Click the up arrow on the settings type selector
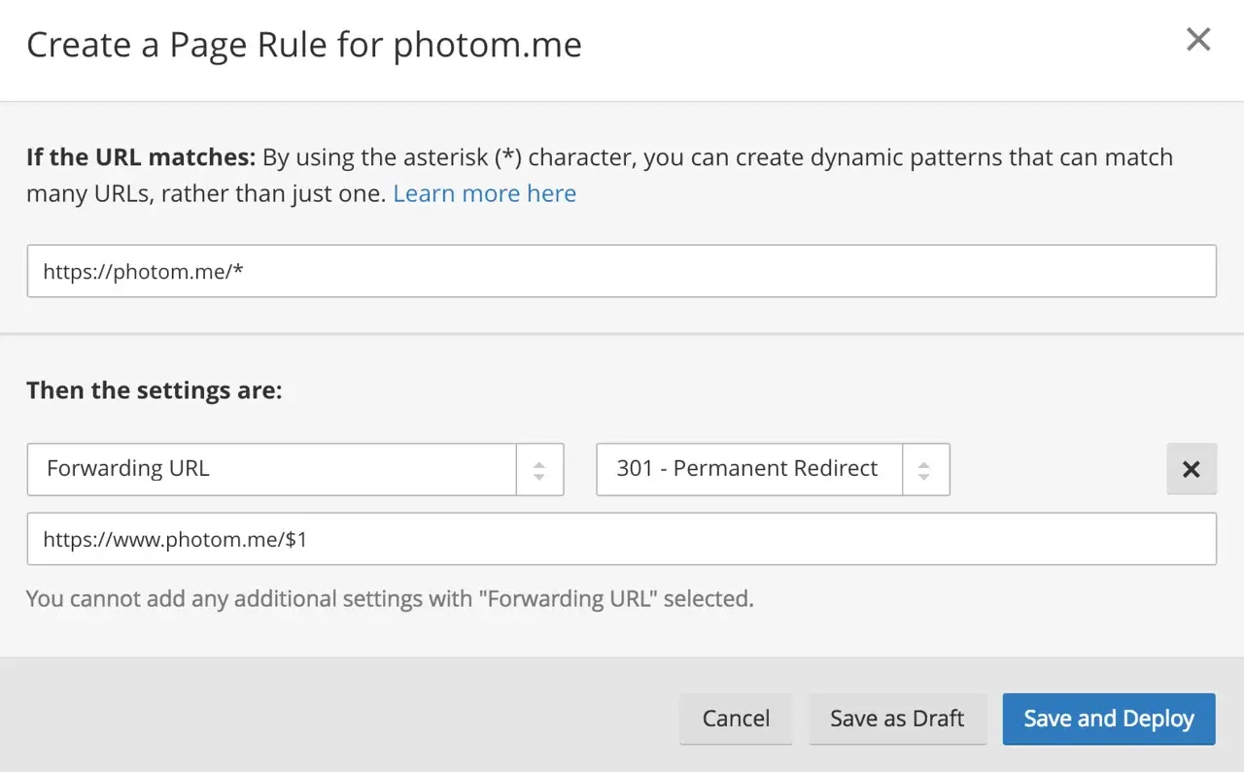Viewport: 1244px width, 772px height. (539, 463)
